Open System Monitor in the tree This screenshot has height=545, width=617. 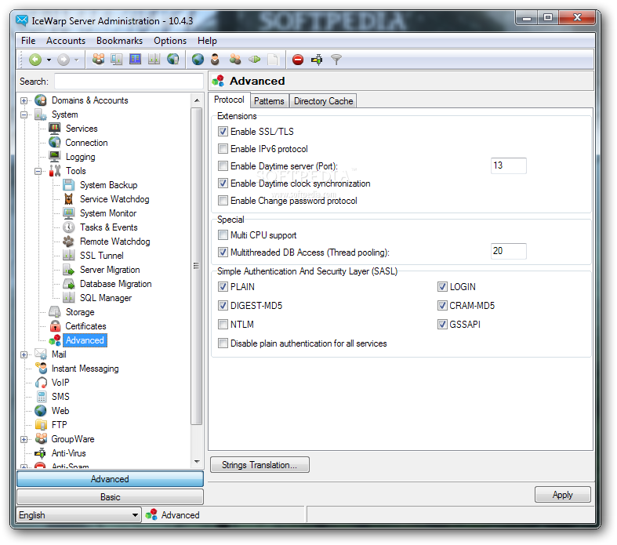pyautogui.click(x=108, y=213)
